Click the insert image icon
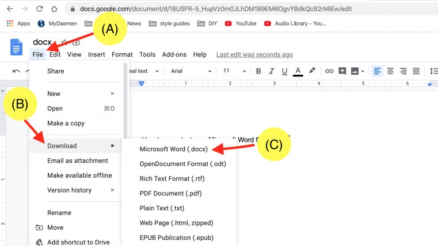 [355, 71]
